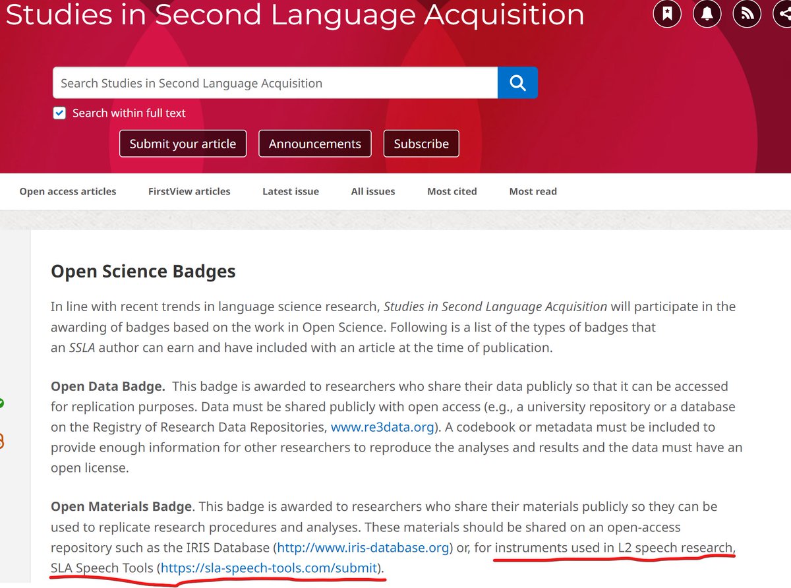Switch to Most read tab
This screenshot has height=588, width=791.
[533, 191]
